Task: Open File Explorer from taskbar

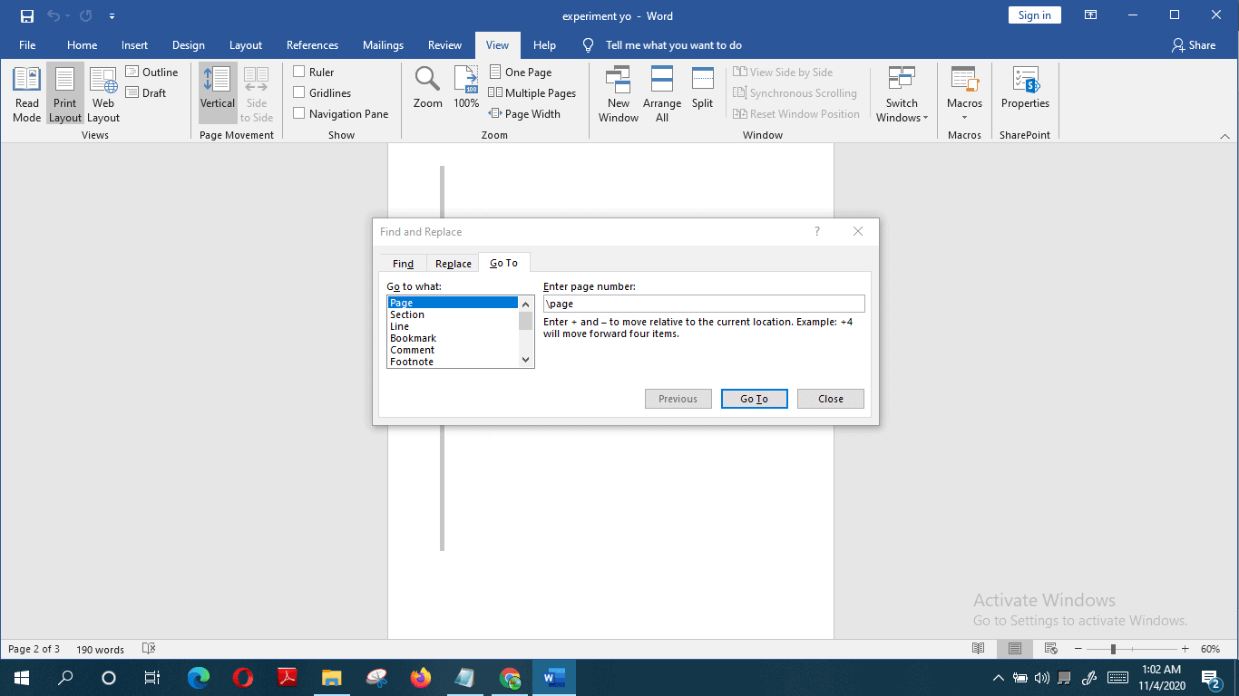Action: (331, 677)
